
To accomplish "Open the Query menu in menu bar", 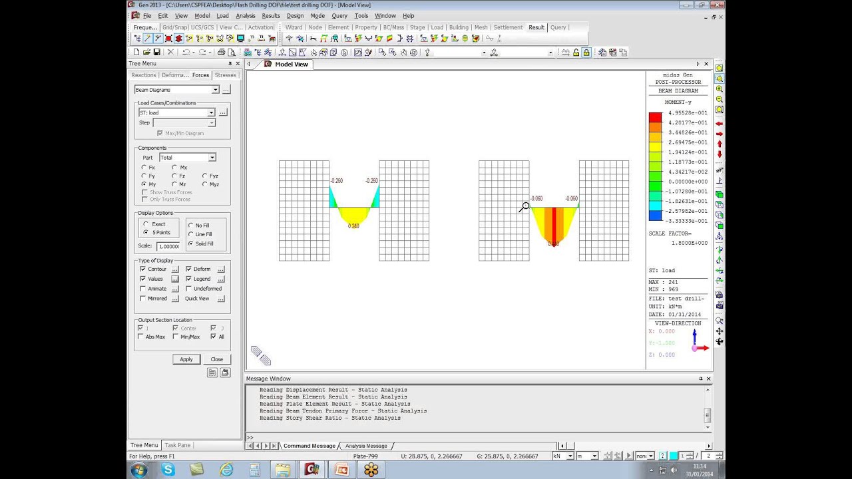I will [339, 16].
